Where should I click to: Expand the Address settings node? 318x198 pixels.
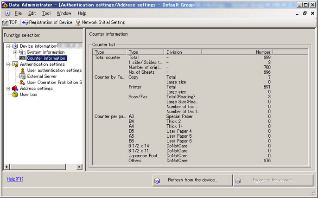8,89
